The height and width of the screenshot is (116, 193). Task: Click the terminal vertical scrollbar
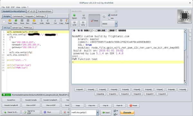[185, 56]
